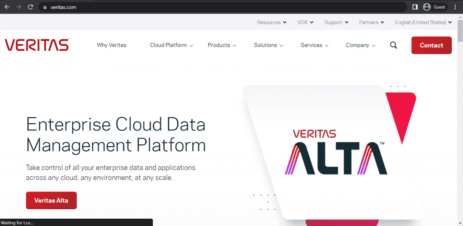This screenshot has width=463, height=226.
Task: Click the scrollbar down arrow
Action: tap(460, 223)
